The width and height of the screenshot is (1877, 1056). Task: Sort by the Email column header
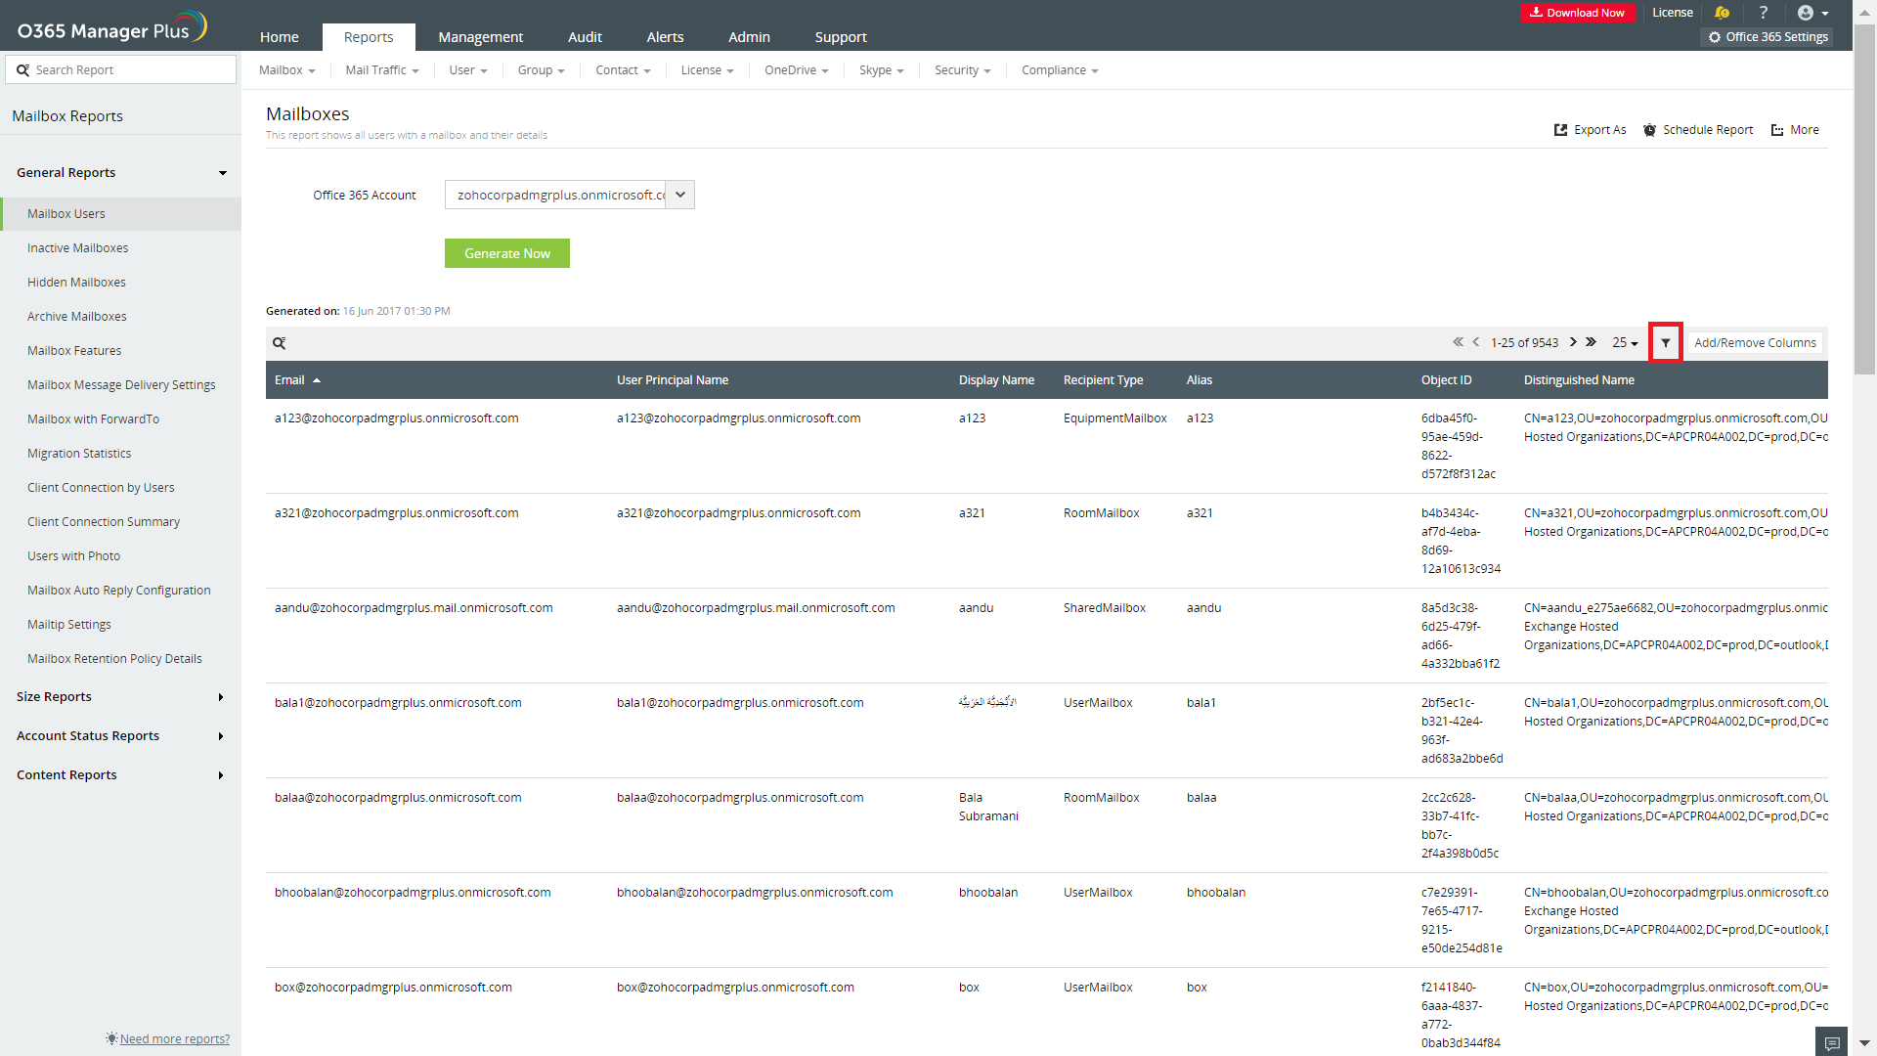pyautogui.click(x=289, y=380)
